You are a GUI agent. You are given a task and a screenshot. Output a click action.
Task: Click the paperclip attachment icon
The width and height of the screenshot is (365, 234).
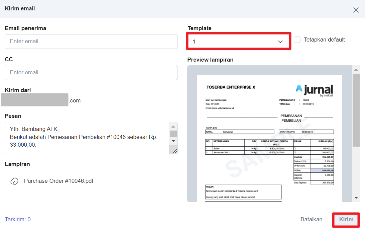(14, 181)
